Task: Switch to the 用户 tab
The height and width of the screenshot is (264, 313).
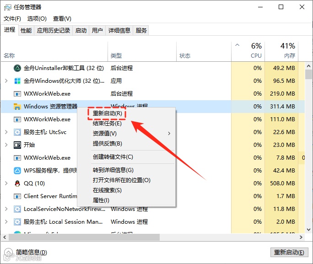Action: click(x=97, y=31)
